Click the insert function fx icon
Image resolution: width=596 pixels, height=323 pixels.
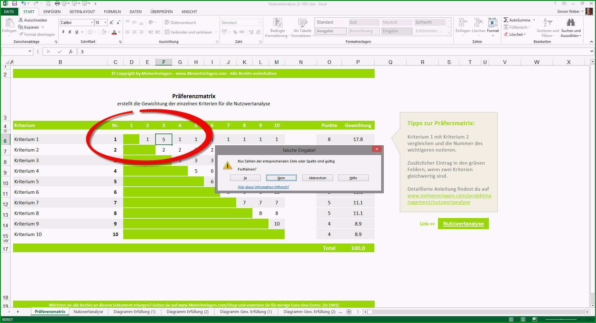[x=71, y=52]
